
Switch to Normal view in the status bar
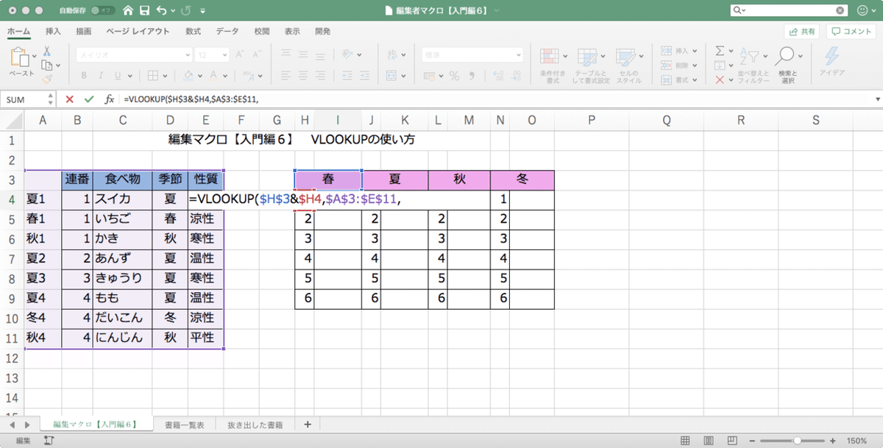click(x=685, y=440)
